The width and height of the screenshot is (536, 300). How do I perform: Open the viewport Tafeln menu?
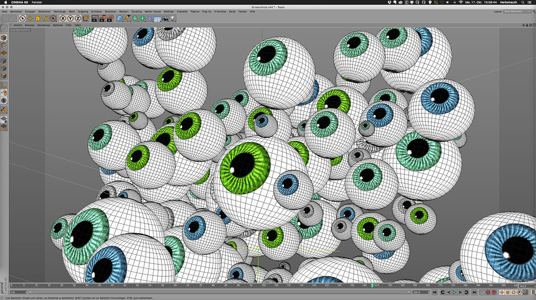point(78,25)
